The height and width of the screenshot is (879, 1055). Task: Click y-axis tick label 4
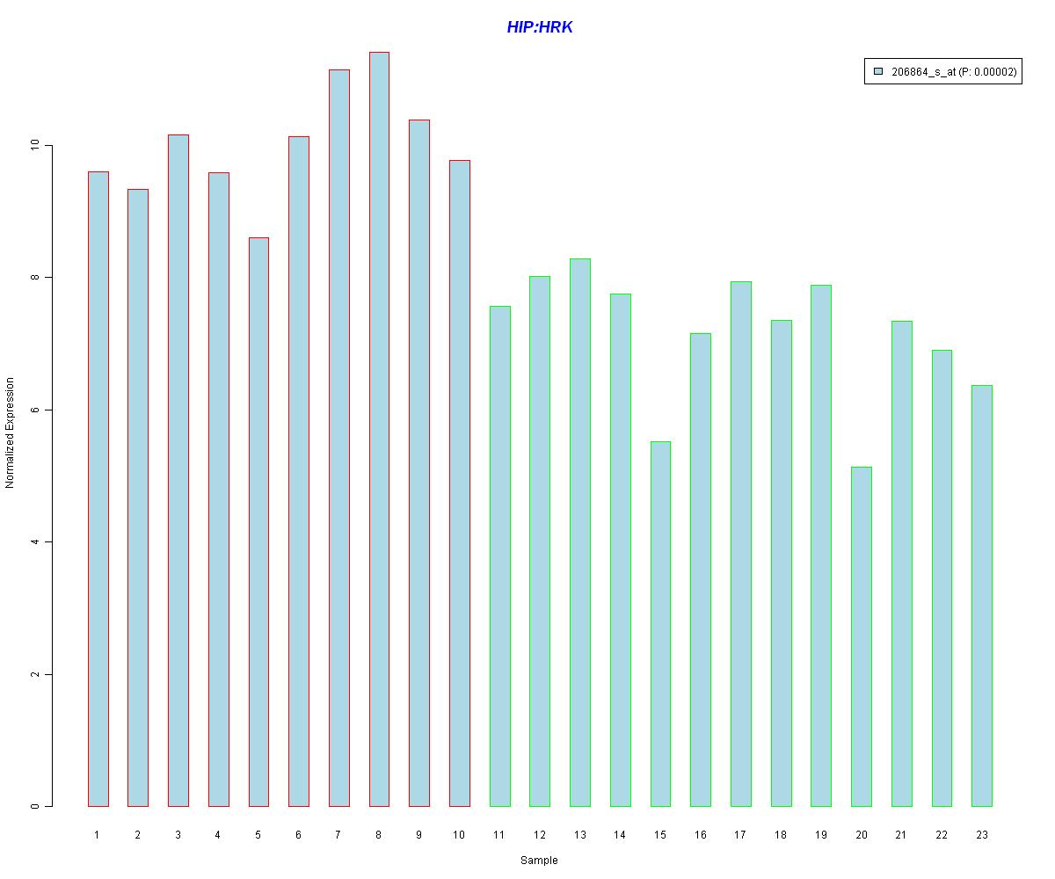pyautogui.click(x=34, y=542)
